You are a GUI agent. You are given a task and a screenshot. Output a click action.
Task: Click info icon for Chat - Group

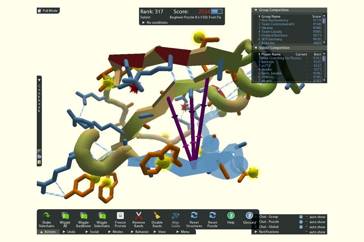coord(301,217)
